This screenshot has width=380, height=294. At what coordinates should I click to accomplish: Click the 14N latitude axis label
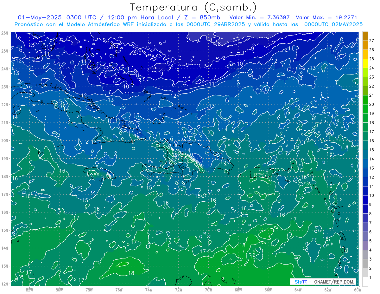click(5, 248)
